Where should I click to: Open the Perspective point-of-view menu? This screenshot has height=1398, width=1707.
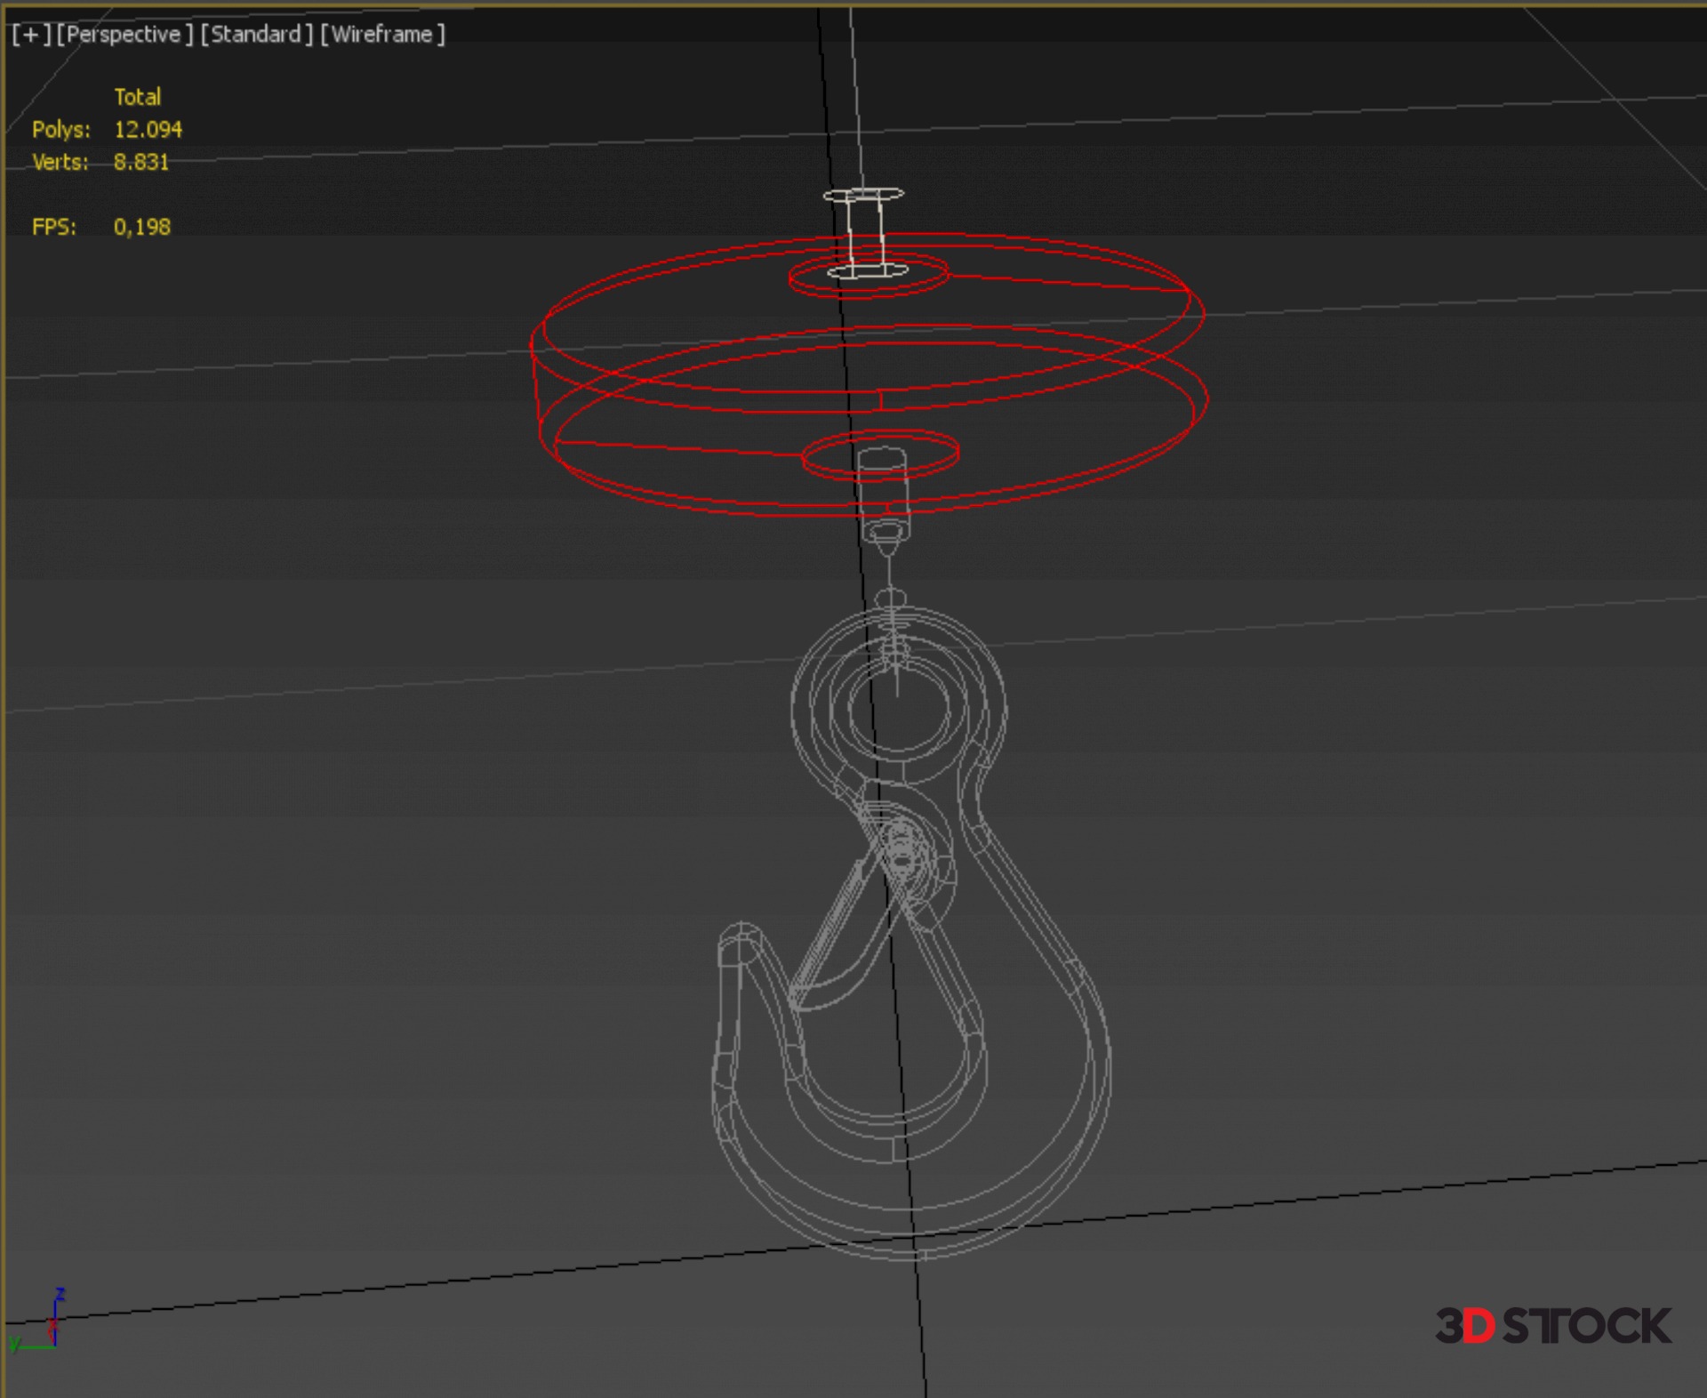click(124, 35)
